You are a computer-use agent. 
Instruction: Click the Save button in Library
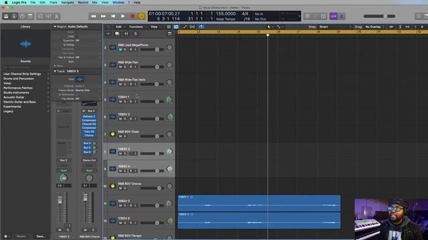coord(41,237)
